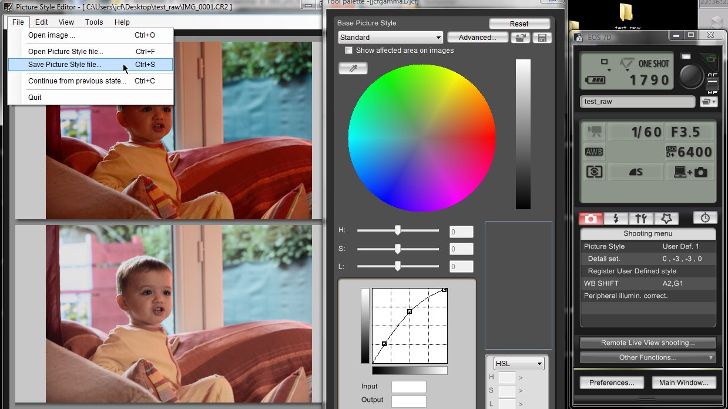This screenshot has width=728, height=409.
Task: Select the eyedropper color picker tool
Action: (x=353, y=69)
